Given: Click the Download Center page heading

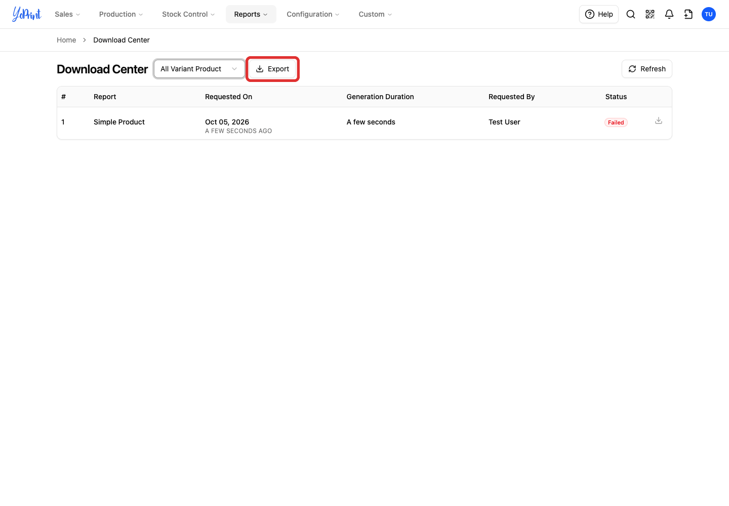Looking at the screenshot, I should 102,69.
